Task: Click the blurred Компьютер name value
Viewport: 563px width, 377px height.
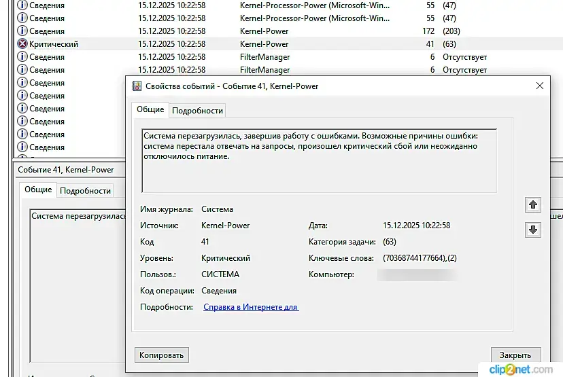Action: [x=417, y=275]
